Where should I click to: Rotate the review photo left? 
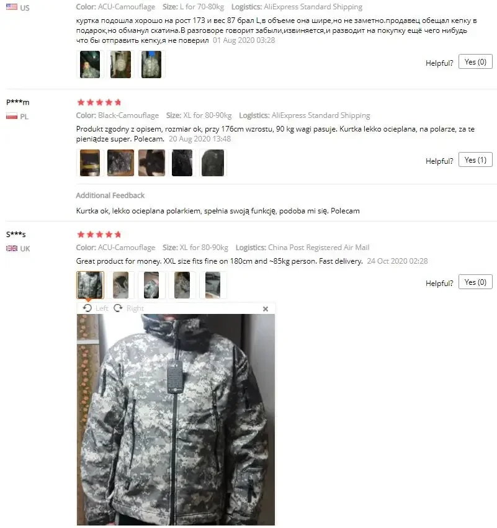click(x=96, y=308)
